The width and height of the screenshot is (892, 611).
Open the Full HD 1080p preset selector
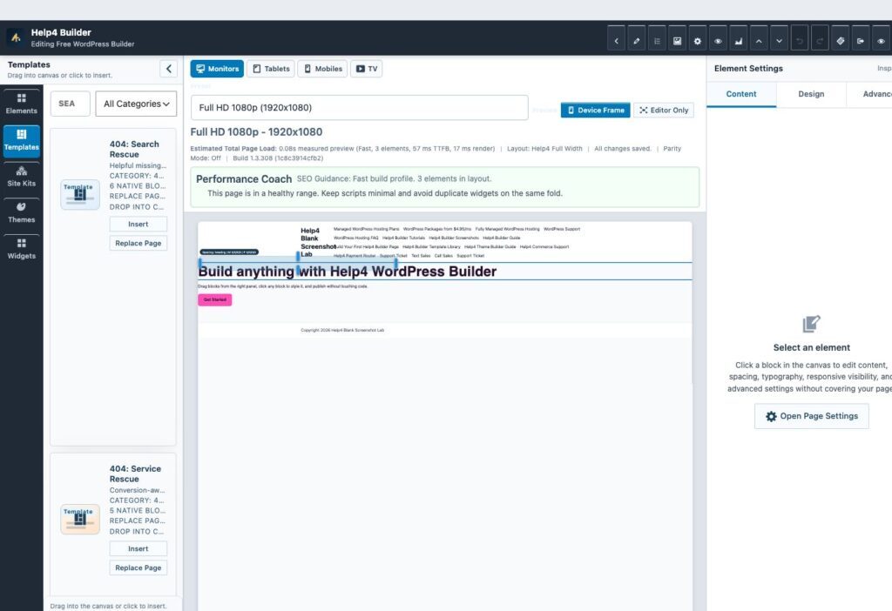(359, 107)
